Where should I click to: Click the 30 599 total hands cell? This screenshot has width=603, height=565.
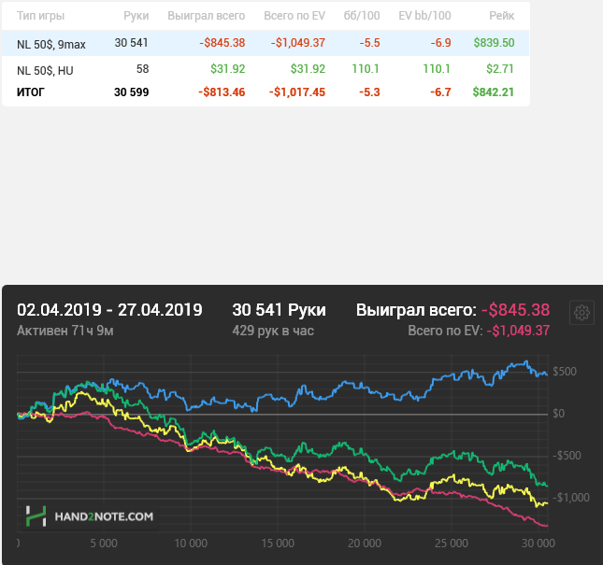pyautogui.click(x=131, y=92)
